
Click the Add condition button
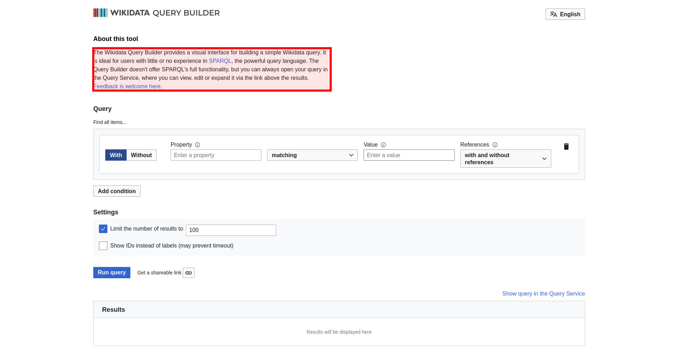point(117,191)
